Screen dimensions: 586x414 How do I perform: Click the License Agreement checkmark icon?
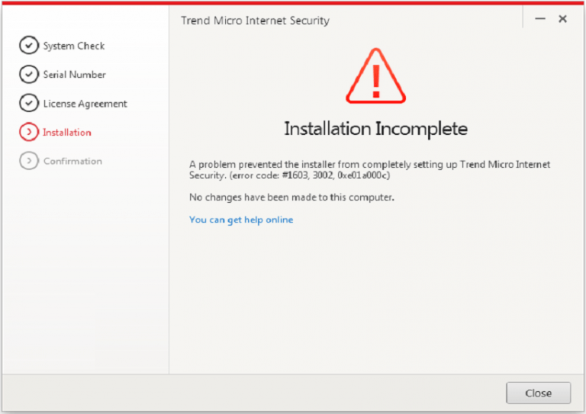tap(29, 103)
